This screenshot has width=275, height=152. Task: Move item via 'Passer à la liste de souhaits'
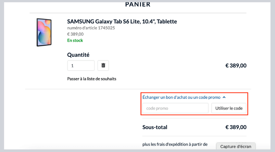[92, 79]
